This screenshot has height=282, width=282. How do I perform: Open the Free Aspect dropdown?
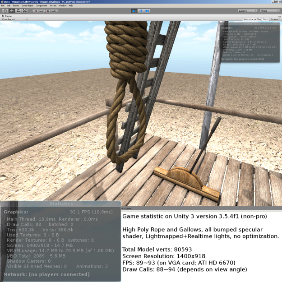14,19
